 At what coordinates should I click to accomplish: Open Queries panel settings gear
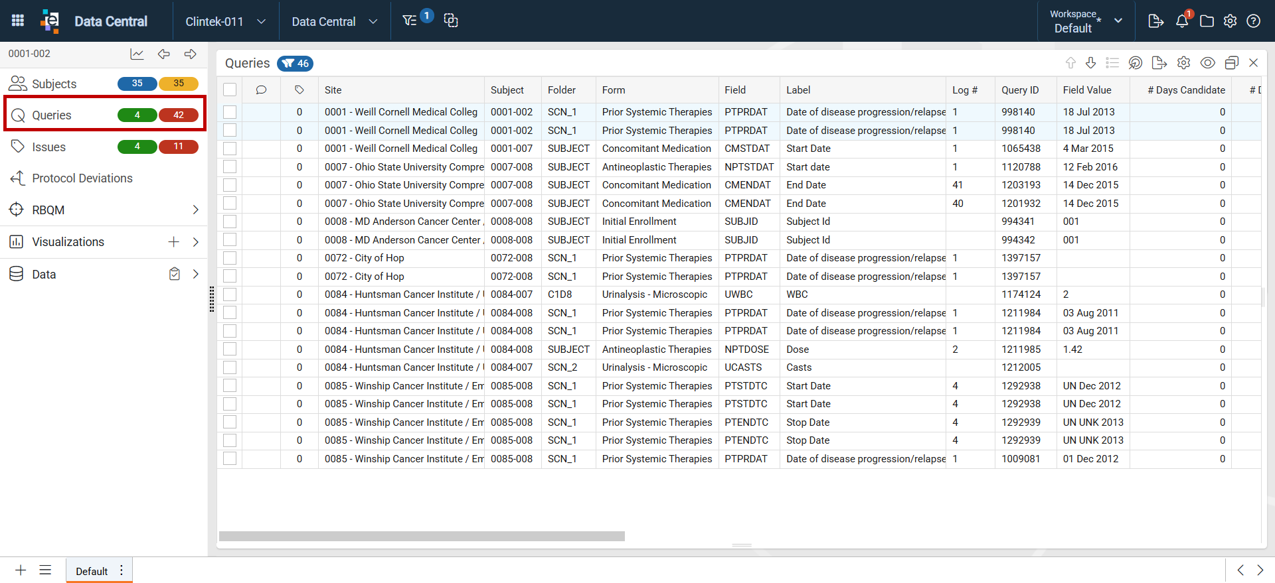pos(1183,63)
